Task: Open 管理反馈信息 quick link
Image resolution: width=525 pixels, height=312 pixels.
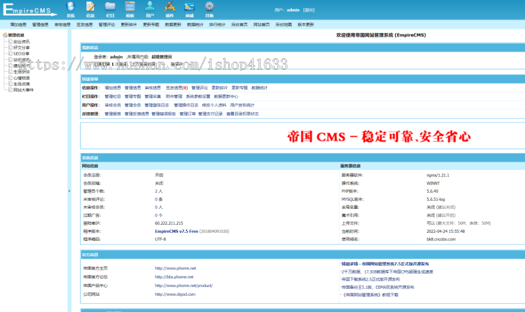Action: 136,114
